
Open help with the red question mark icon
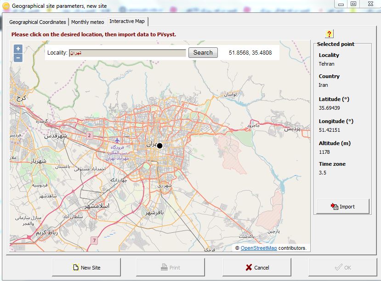pos(329,34)
